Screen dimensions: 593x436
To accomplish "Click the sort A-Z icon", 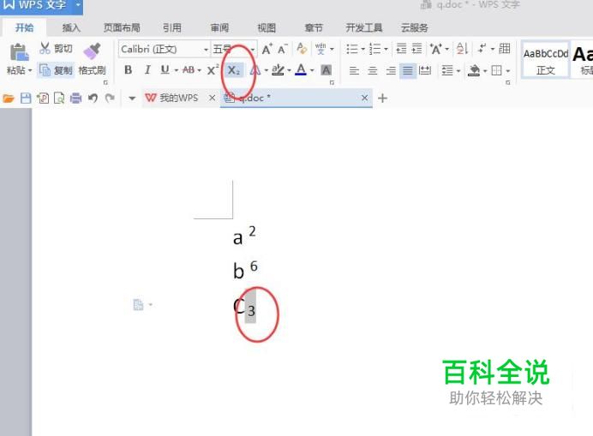I will pos(462,49).
